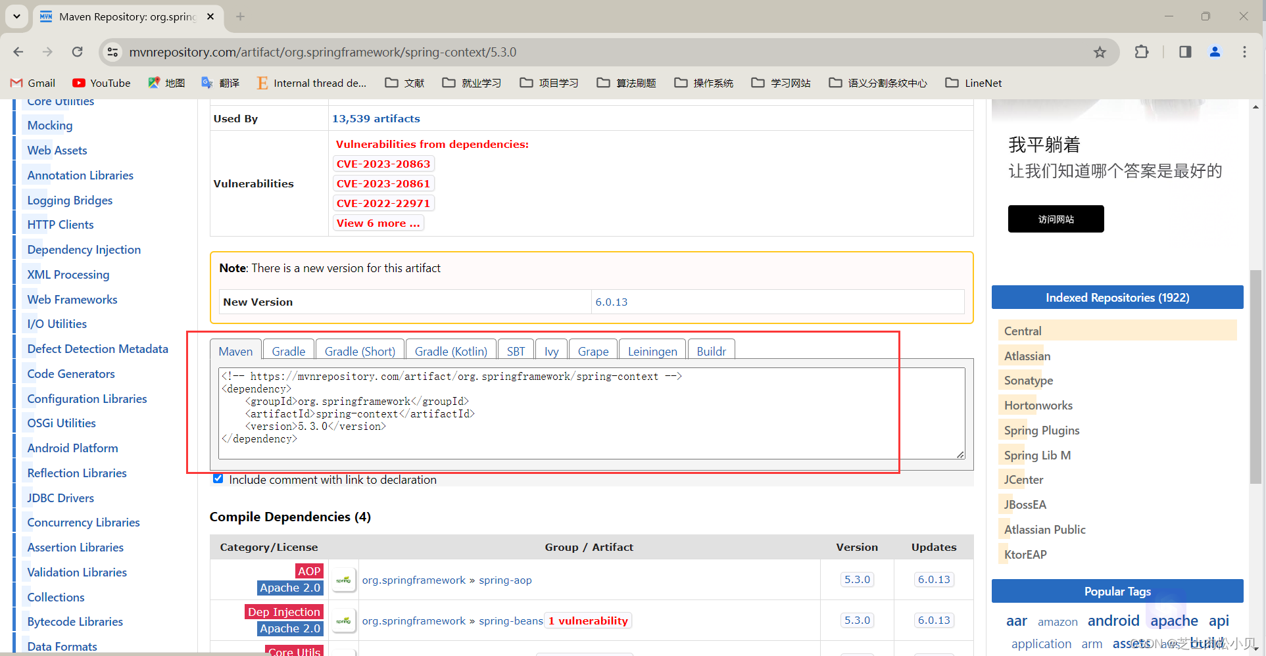Image resolution: width=1266 pixels, height=656 pixels.
Task: Go back with the back arrow
Action: click(18, 51)
